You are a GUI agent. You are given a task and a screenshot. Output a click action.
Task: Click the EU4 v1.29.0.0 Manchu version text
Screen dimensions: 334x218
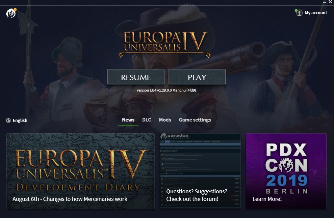tap(167, 90)
